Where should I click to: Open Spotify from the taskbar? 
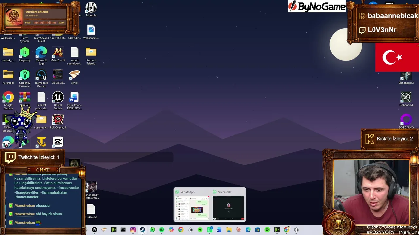pos(161,230)
